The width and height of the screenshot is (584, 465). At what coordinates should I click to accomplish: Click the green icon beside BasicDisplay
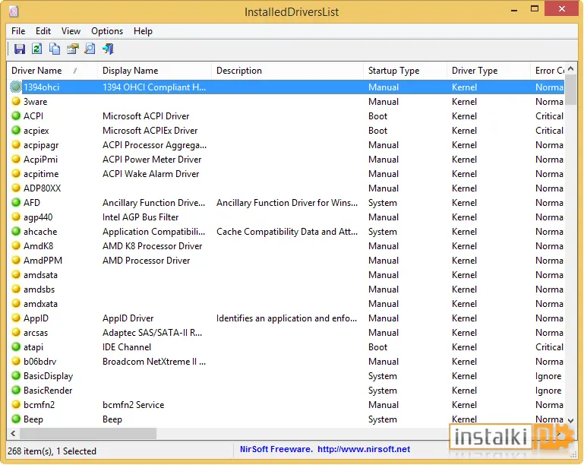click(x=16, y=376)
